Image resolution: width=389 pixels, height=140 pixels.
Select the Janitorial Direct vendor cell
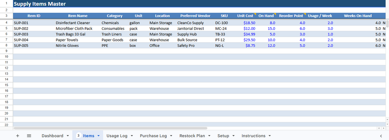(x=195, y=28)
